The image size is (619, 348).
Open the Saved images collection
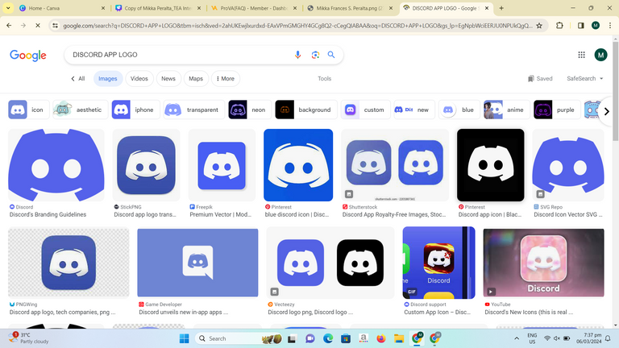[540, 78]
